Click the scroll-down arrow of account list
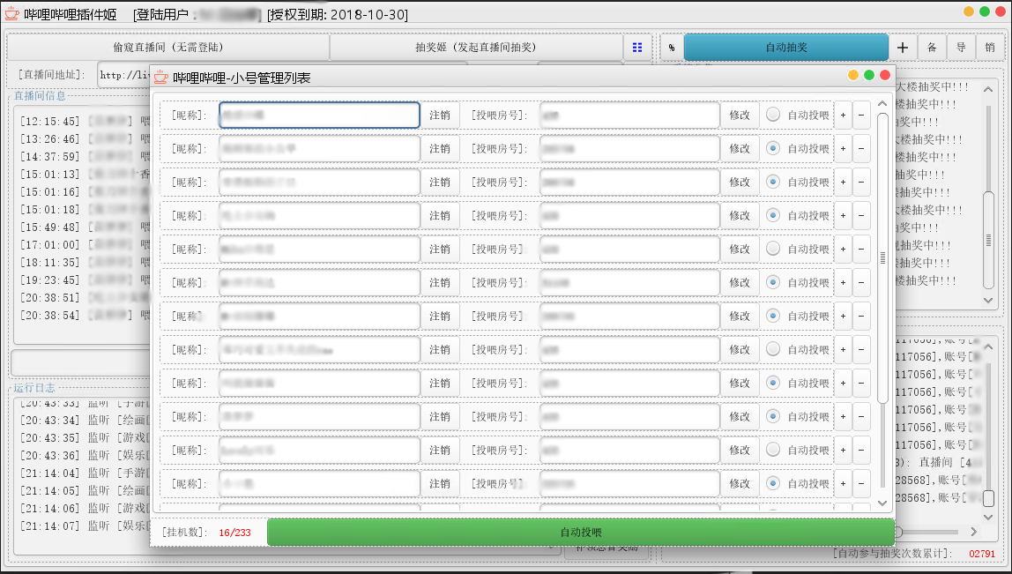Screen dimensions: 1012x574 point(883,503)
